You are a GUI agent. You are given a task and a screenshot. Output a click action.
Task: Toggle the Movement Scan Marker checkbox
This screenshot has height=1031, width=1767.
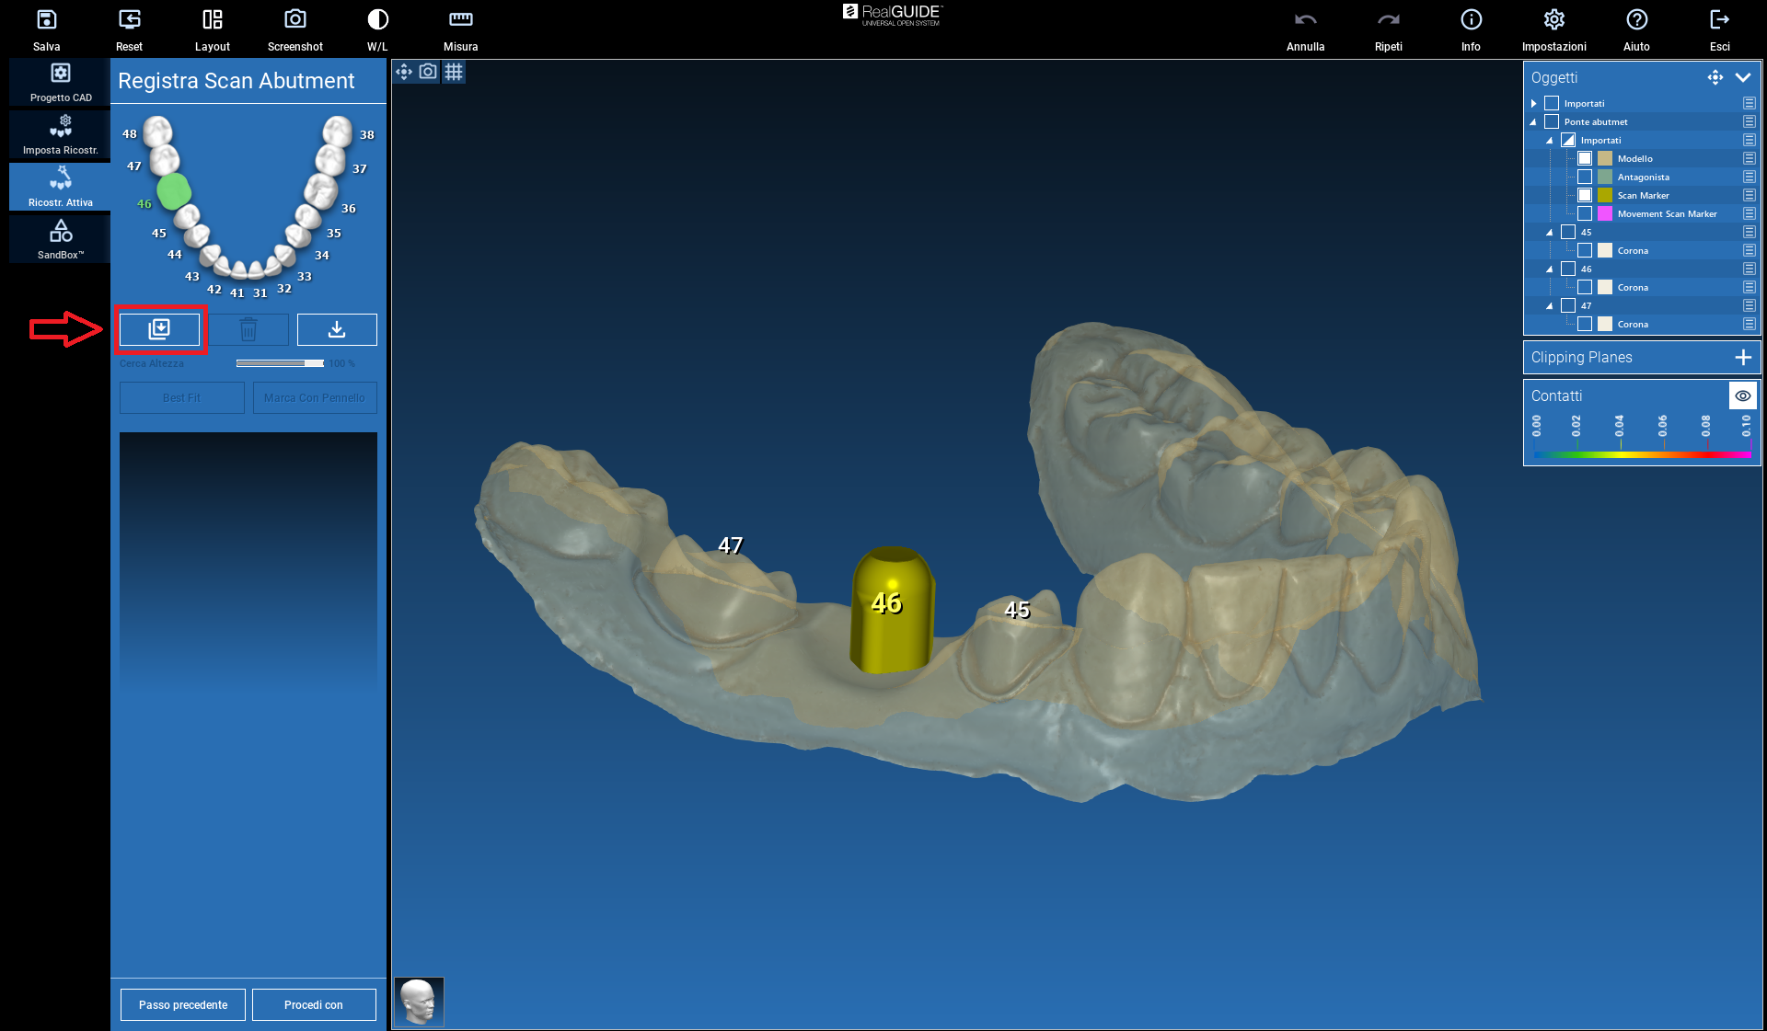pos(1585,213)
